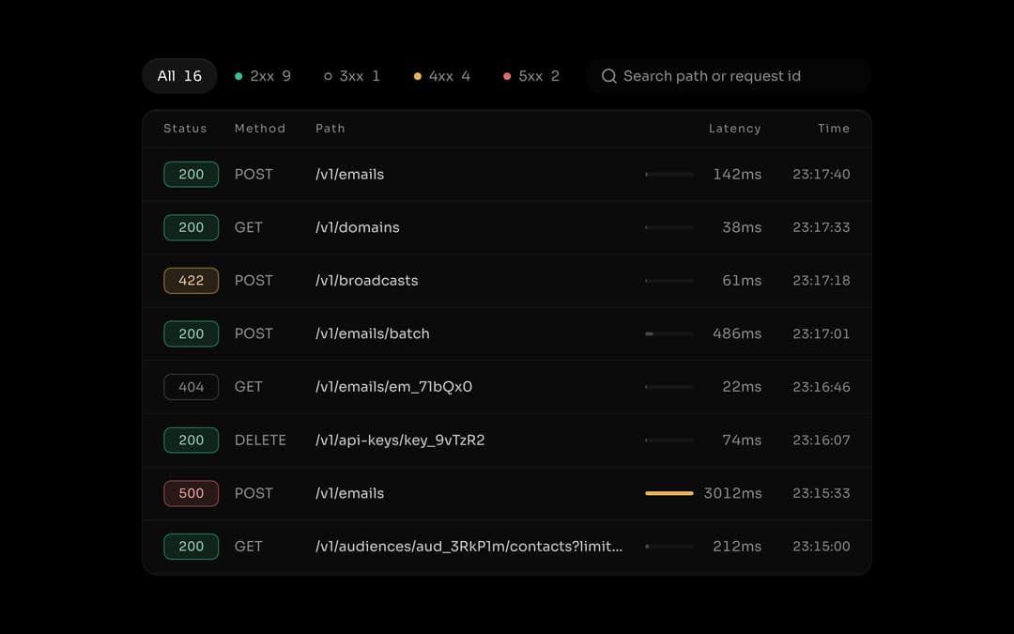The width and height of the screenshot is (1014, 634).
Task: Open /v1/emails path in the 23:17:40 row
Action: [350, 175]
